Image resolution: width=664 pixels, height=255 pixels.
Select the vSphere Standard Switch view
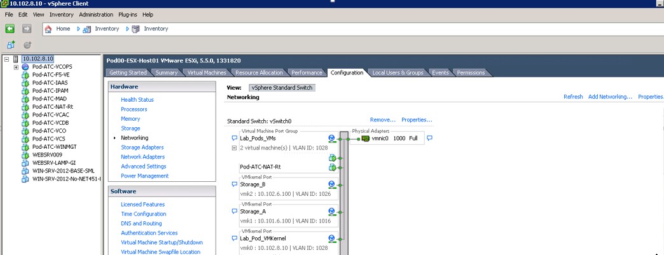pos(282,88)
